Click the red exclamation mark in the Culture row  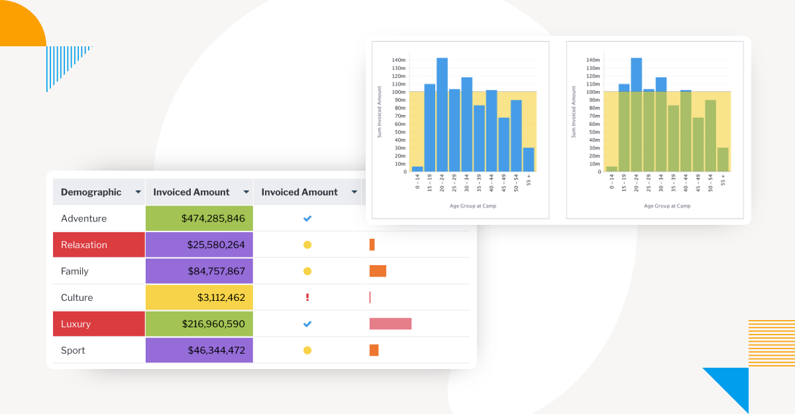pyautogui.click(x=307, y=298)
